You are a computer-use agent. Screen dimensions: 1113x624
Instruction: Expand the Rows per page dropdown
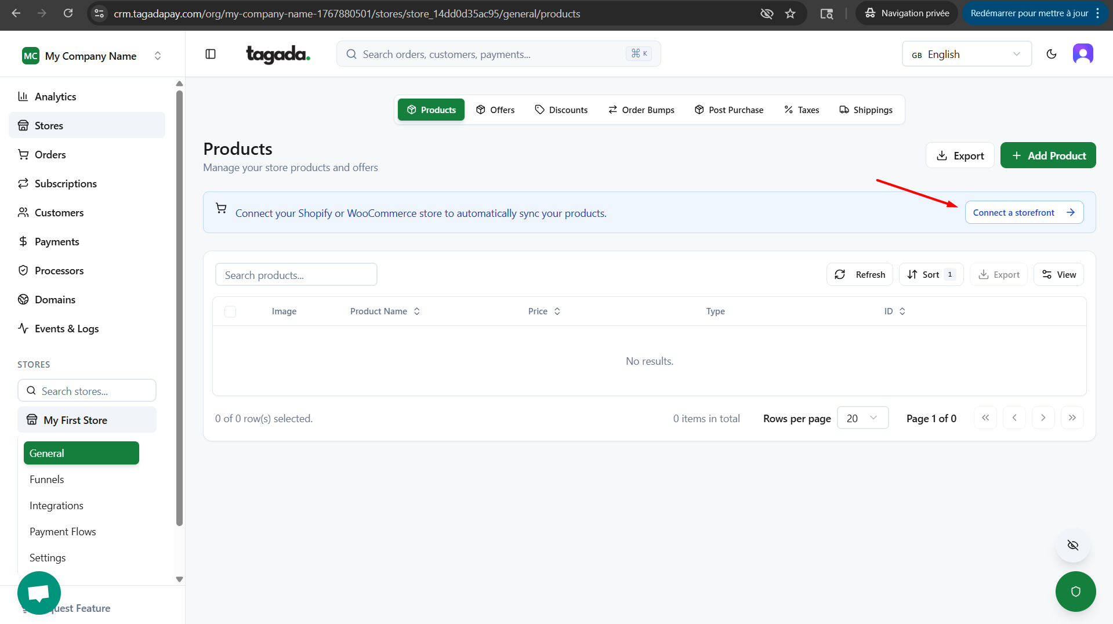[x=862, y=418]
